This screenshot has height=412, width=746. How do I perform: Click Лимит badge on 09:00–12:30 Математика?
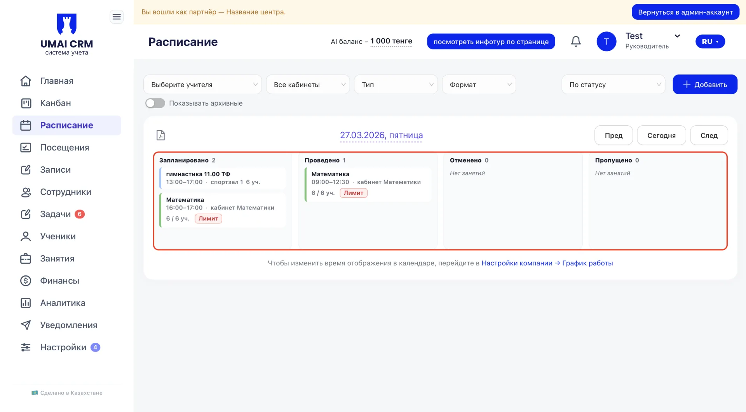pyautogui.click(x=354, y=193)
